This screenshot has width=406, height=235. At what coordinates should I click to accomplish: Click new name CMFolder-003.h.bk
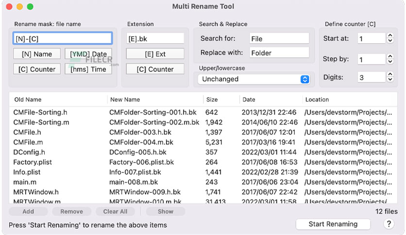140,132
